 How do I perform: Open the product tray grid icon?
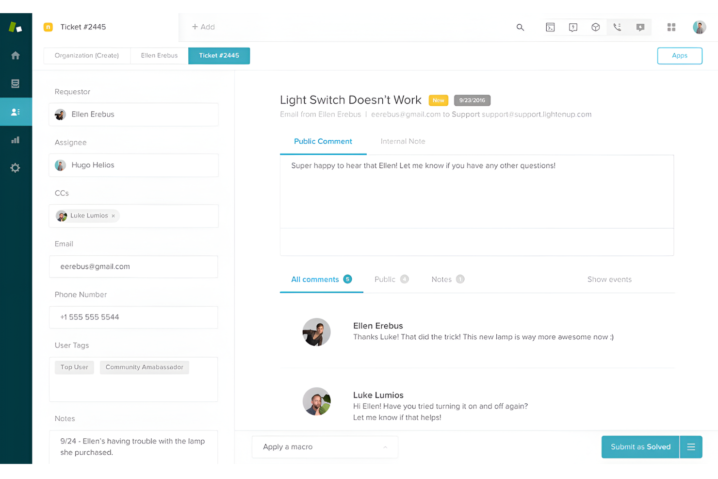(671, 27)
